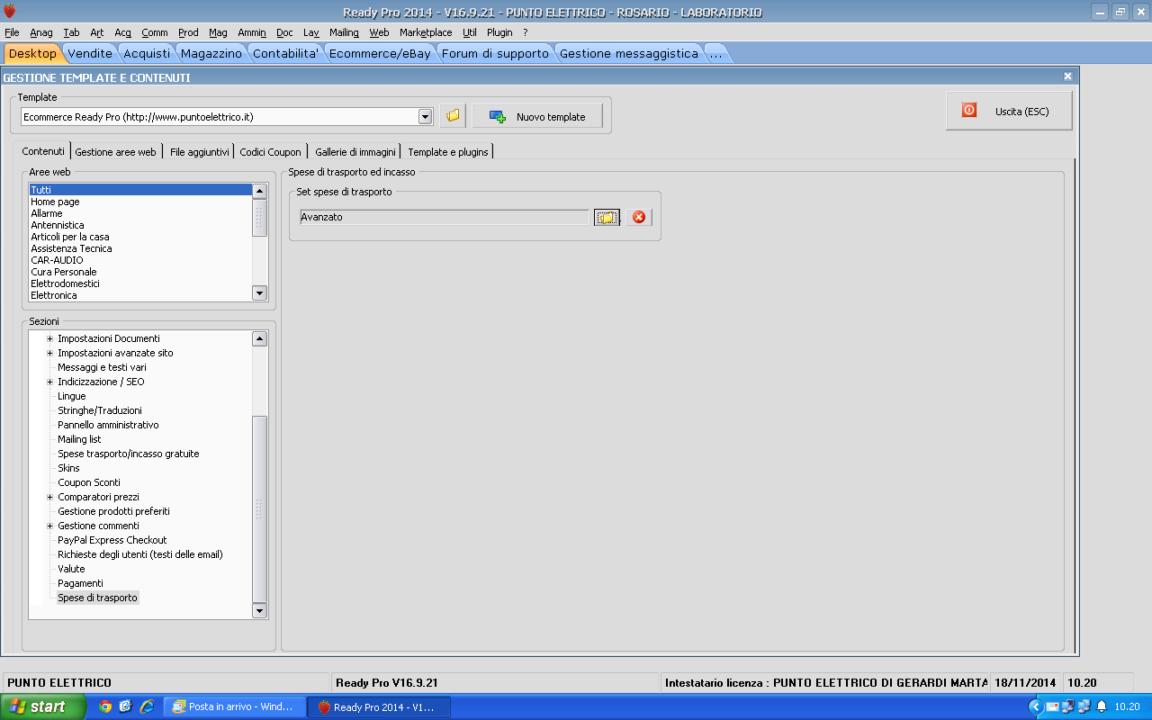Browse the shipping cost set with the folder icon
Viewport: 1152px width, 720px height.
click(607, 217)
